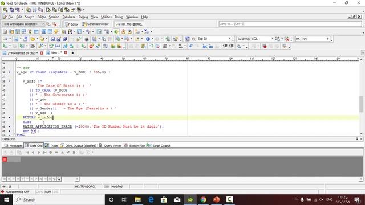Open the Utilities menu
Viewport: 365px width, 205px height.
coord(106,17)
